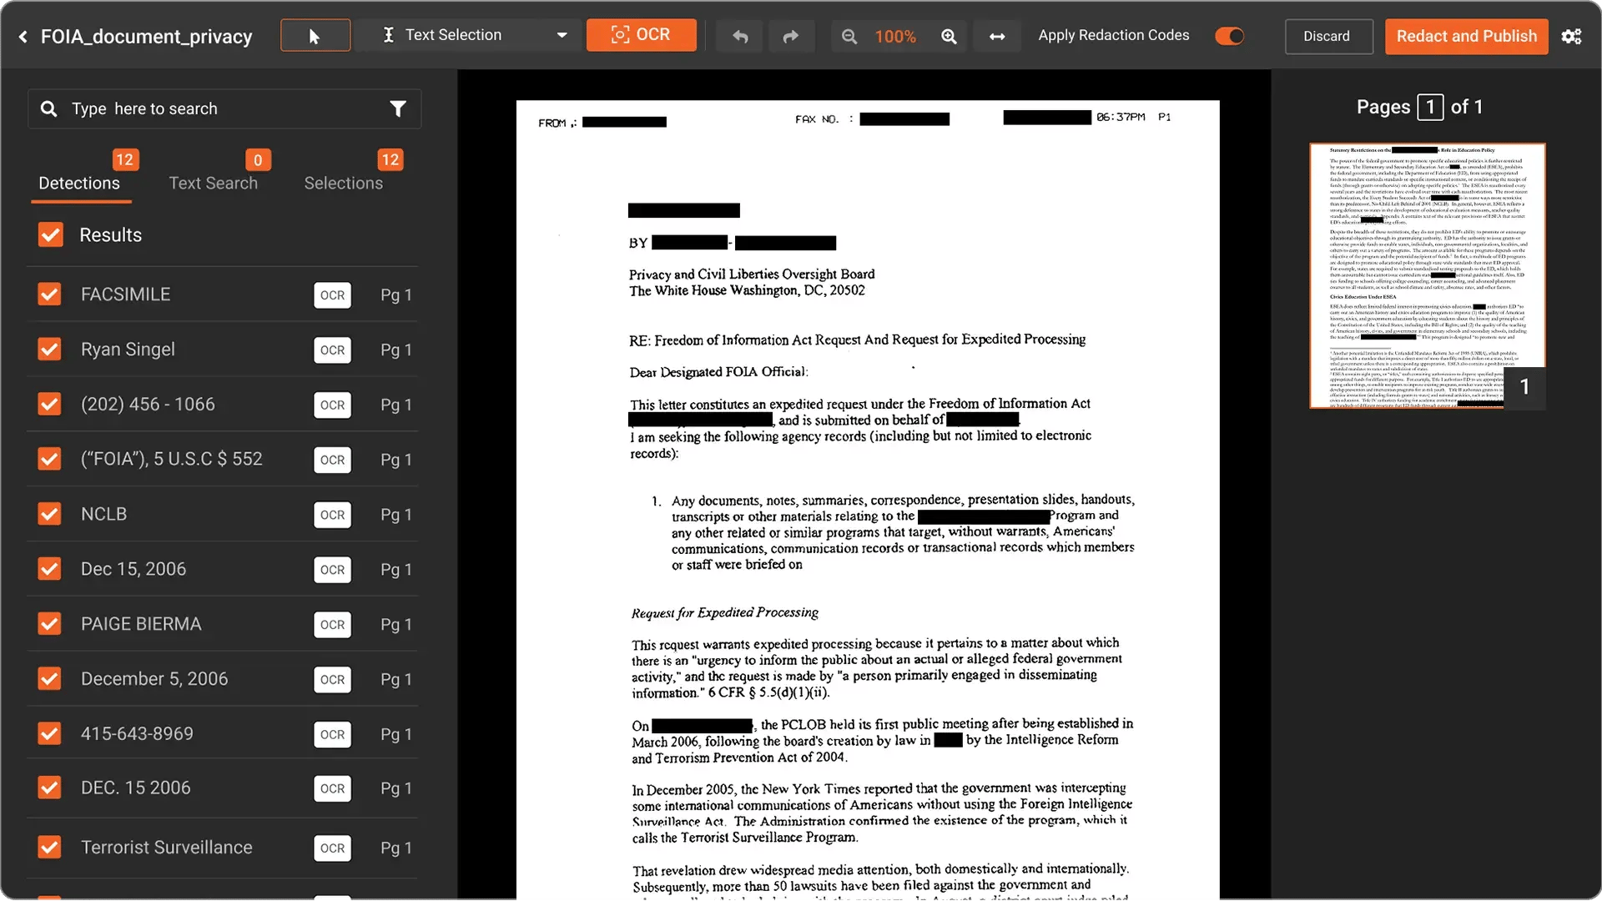Click the undo arrow icon
Screen dimensions: 1602x901
[740, 36]
